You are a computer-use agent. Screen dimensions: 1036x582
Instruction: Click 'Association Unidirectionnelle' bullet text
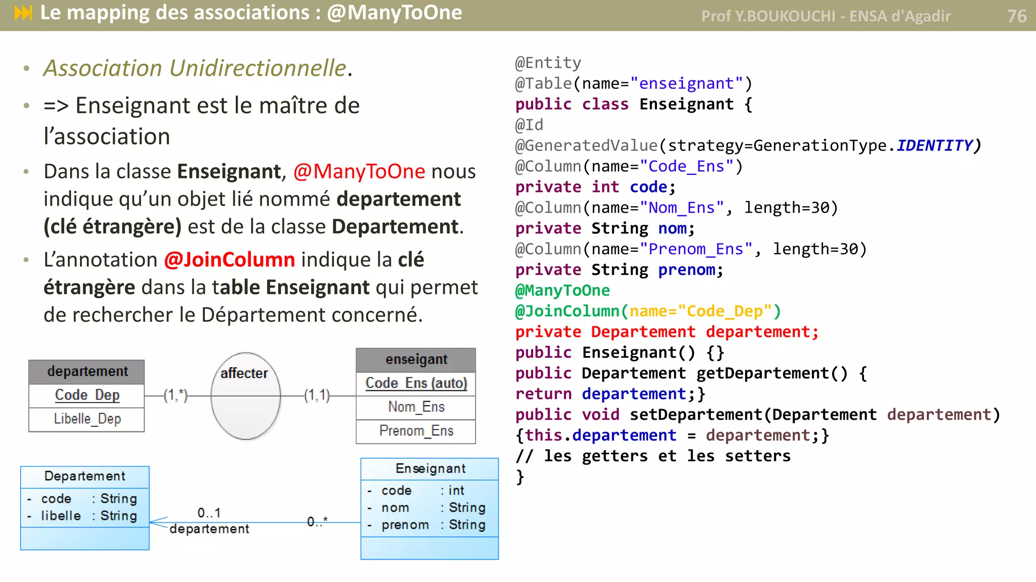click(x=195, y=68)
